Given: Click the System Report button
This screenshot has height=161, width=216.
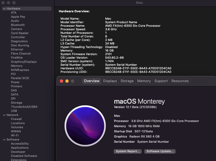Looking at the screenshot, I should pyautogui.click(x=127, y=151).
